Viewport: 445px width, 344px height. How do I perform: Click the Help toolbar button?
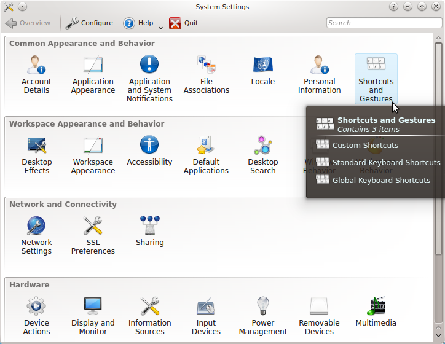pos(138,23)
